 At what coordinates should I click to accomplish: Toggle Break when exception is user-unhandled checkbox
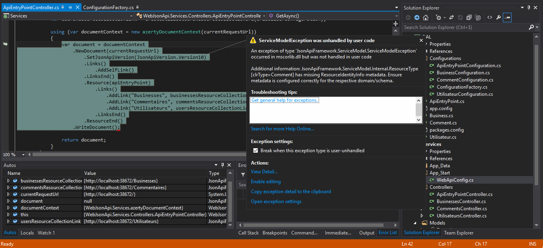(x=256, y=151)
